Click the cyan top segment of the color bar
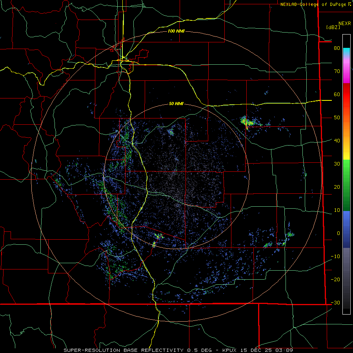 346,52
